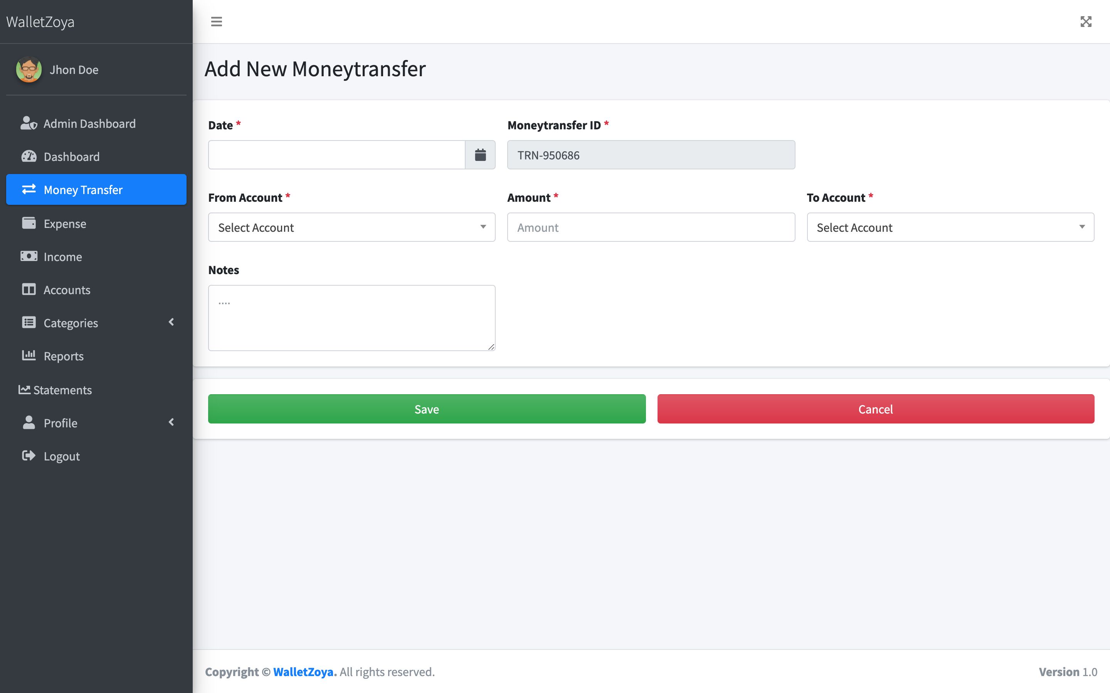Screen dimensions: 1110x693
Task: Open Accounts in the sidebar
Action: [x=67, y=290]
